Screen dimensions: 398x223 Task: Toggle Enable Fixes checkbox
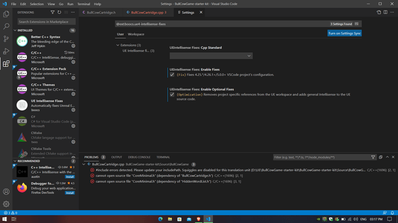click(x=172, y=75)
